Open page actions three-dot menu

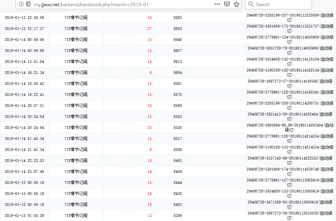(217, 4)
